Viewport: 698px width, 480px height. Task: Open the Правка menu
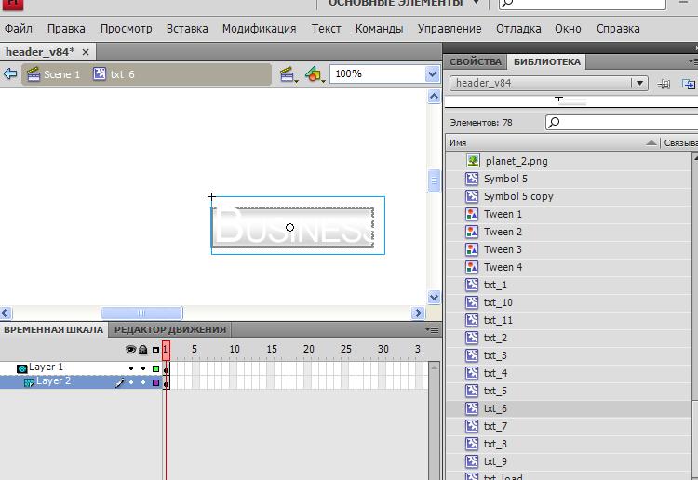point(66,29)
